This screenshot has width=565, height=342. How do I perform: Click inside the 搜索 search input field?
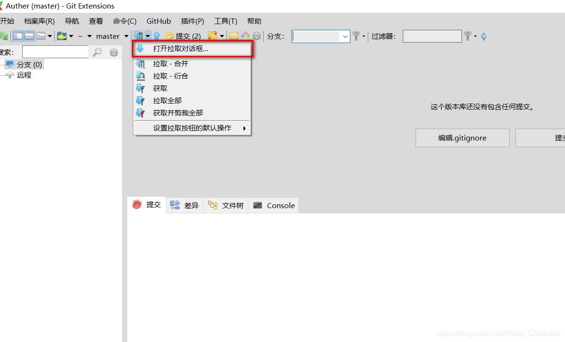[55, 52]
